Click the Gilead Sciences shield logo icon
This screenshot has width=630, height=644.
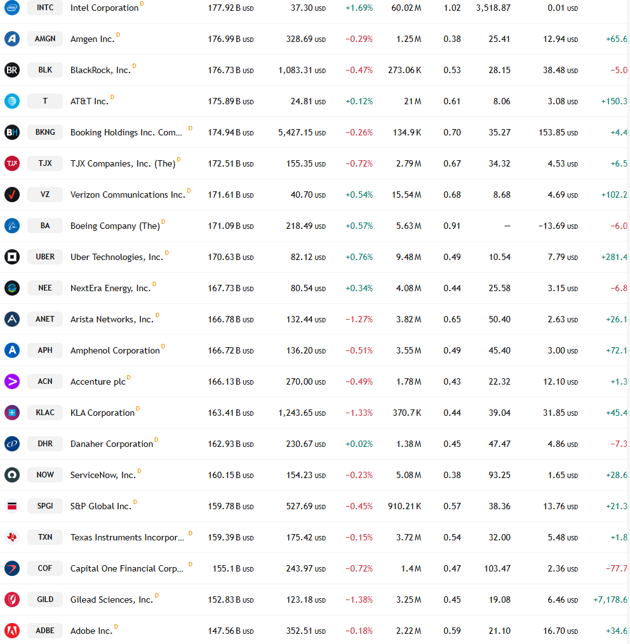(12, 599)
